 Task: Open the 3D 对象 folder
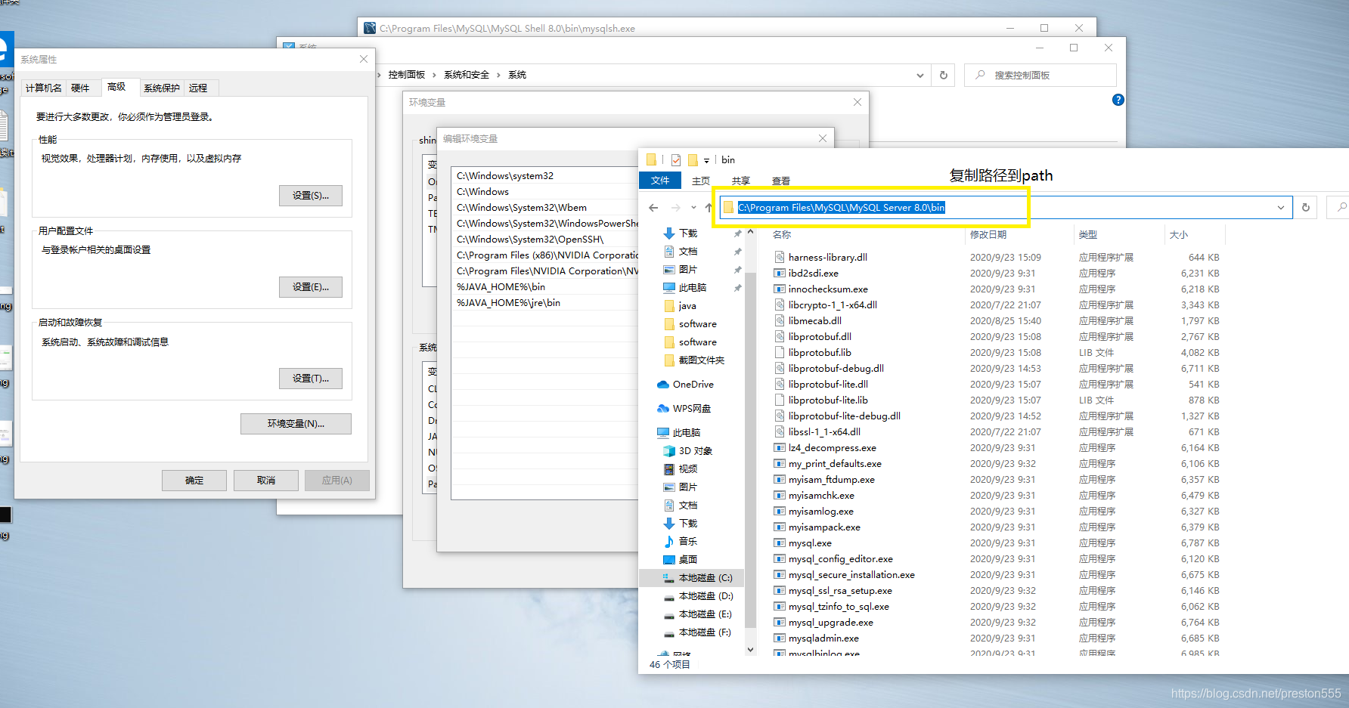point(687,451)
